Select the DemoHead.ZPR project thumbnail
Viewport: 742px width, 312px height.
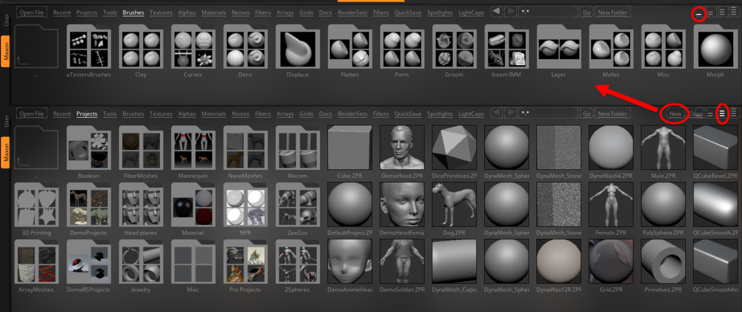click(x=402, y=148)
